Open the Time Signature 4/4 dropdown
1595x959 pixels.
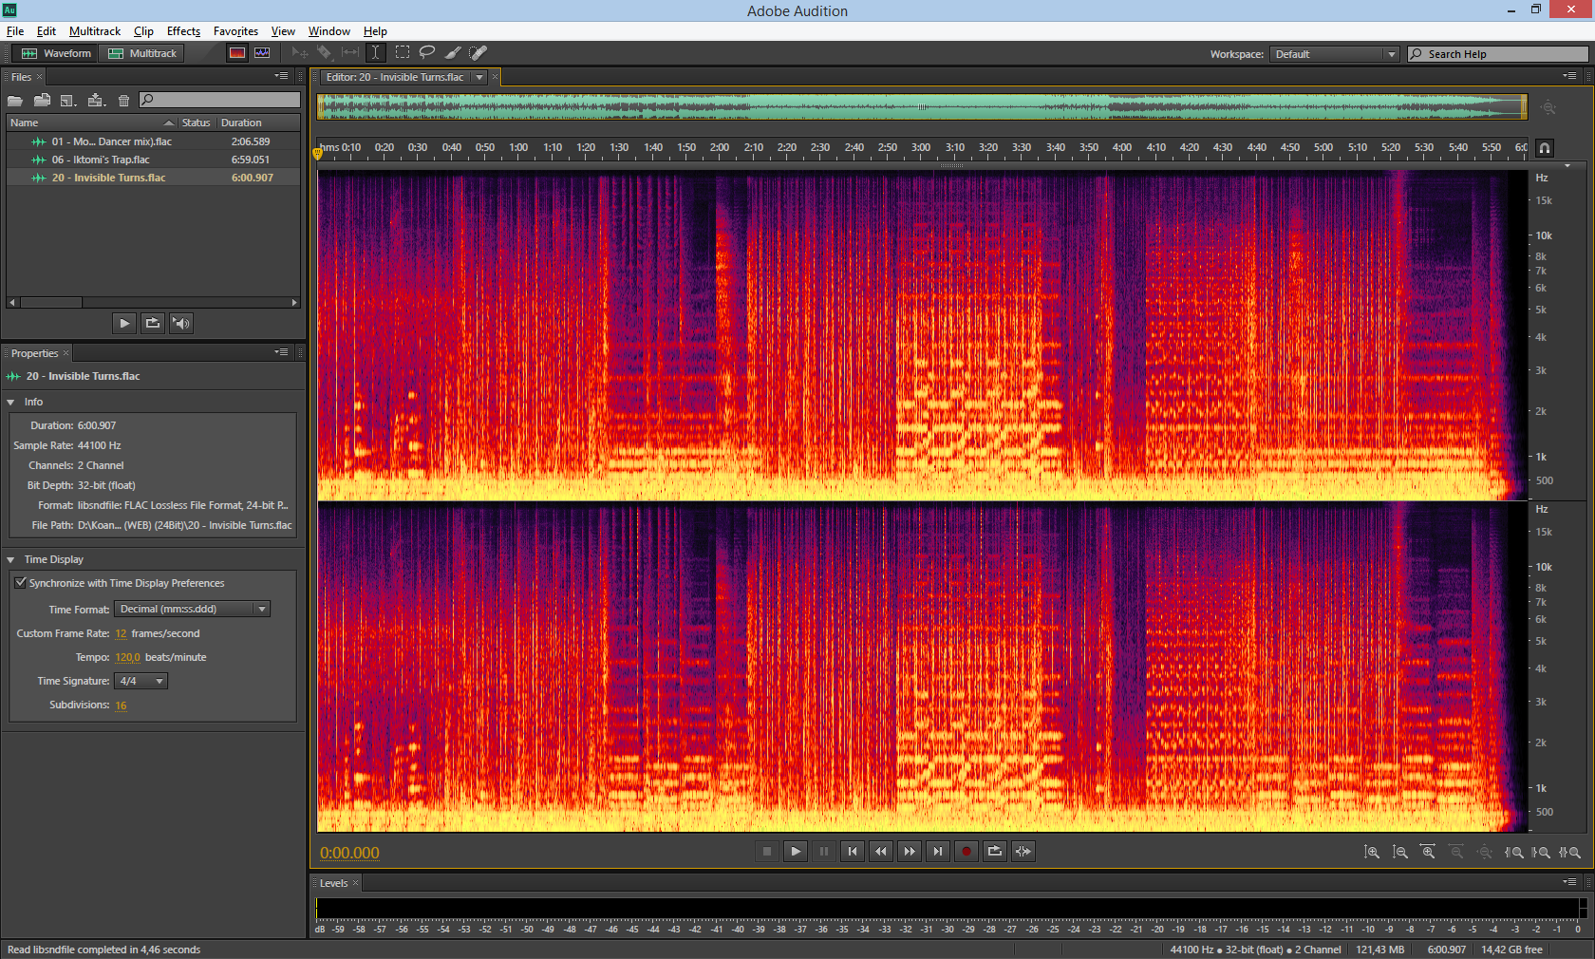click(x=141, y=681)
